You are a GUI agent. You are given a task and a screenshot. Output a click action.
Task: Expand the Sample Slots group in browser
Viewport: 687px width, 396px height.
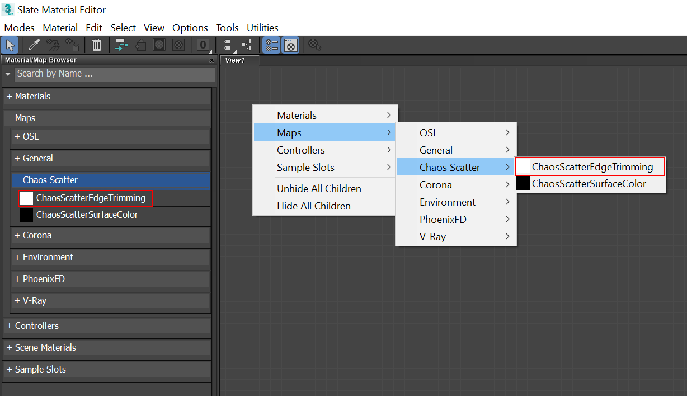point(107,369)
